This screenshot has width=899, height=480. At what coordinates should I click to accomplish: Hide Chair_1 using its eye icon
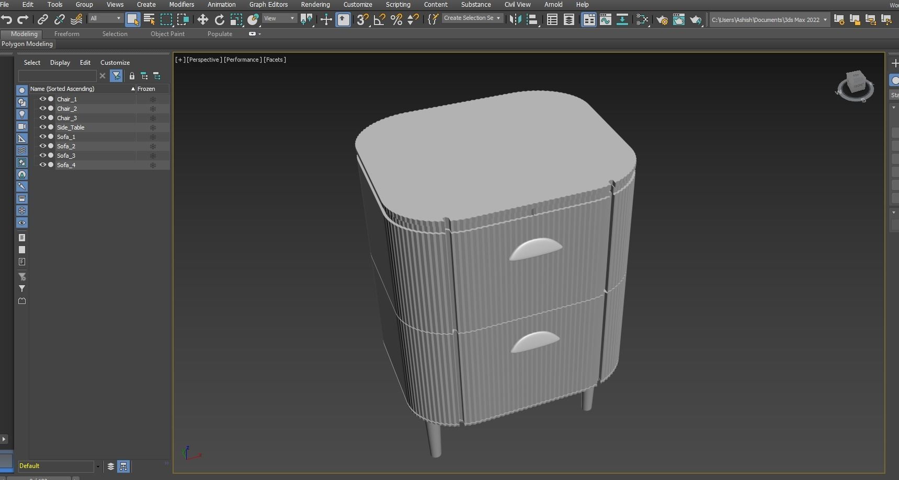43,99
